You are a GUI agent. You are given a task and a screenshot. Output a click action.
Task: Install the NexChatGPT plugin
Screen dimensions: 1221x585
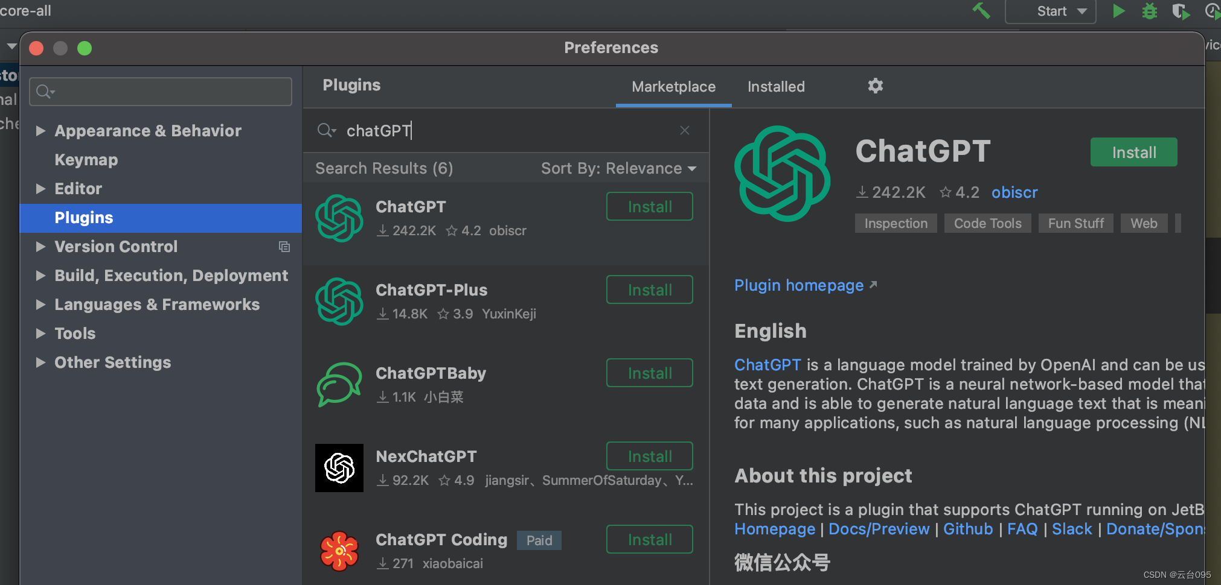pos(649,457)
